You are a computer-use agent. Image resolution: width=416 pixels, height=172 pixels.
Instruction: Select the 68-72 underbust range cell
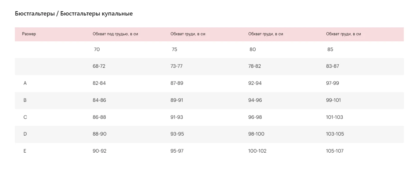coord(99,66)
